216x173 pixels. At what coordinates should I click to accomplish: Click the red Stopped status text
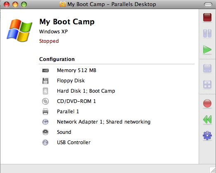49,41
